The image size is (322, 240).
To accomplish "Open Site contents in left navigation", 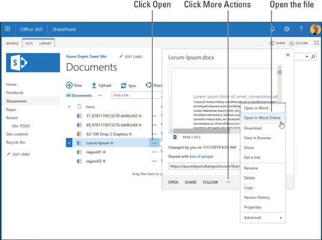I will pos(17,134).
